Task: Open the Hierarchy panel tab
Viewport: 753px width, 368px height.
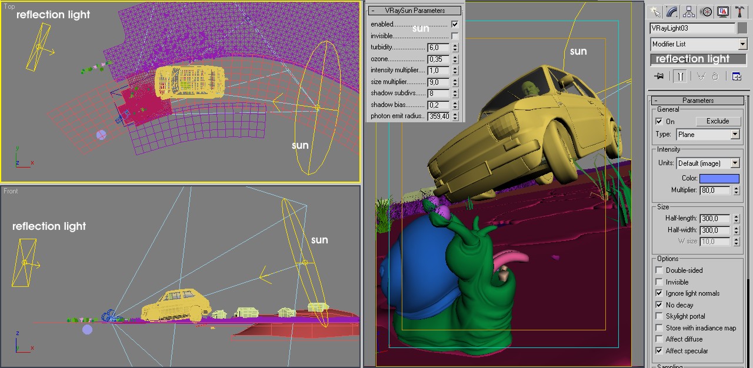Action: click(x=689, y=12)
